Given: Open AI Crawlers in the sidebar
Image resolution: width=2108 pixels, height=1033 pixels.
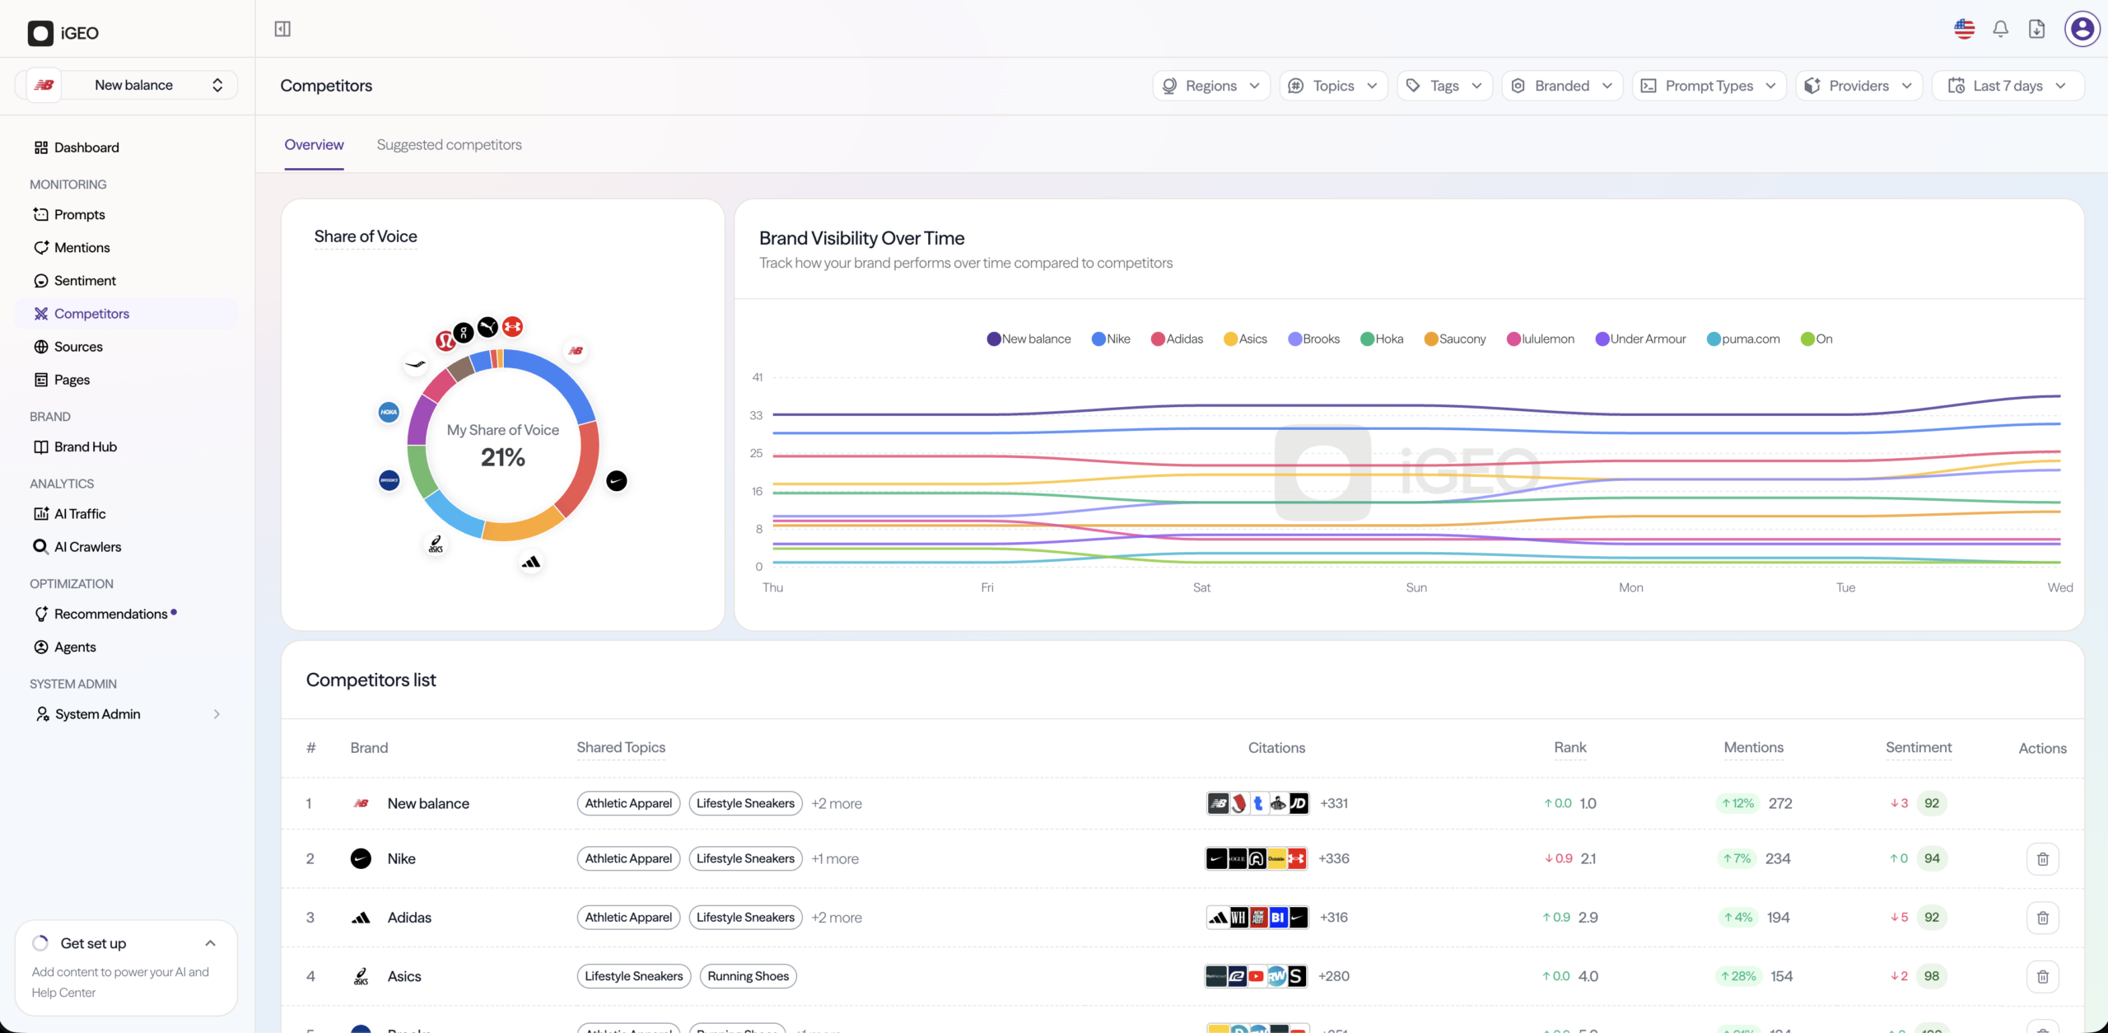Looking at the screenshot, I should (x=127, y=547).
